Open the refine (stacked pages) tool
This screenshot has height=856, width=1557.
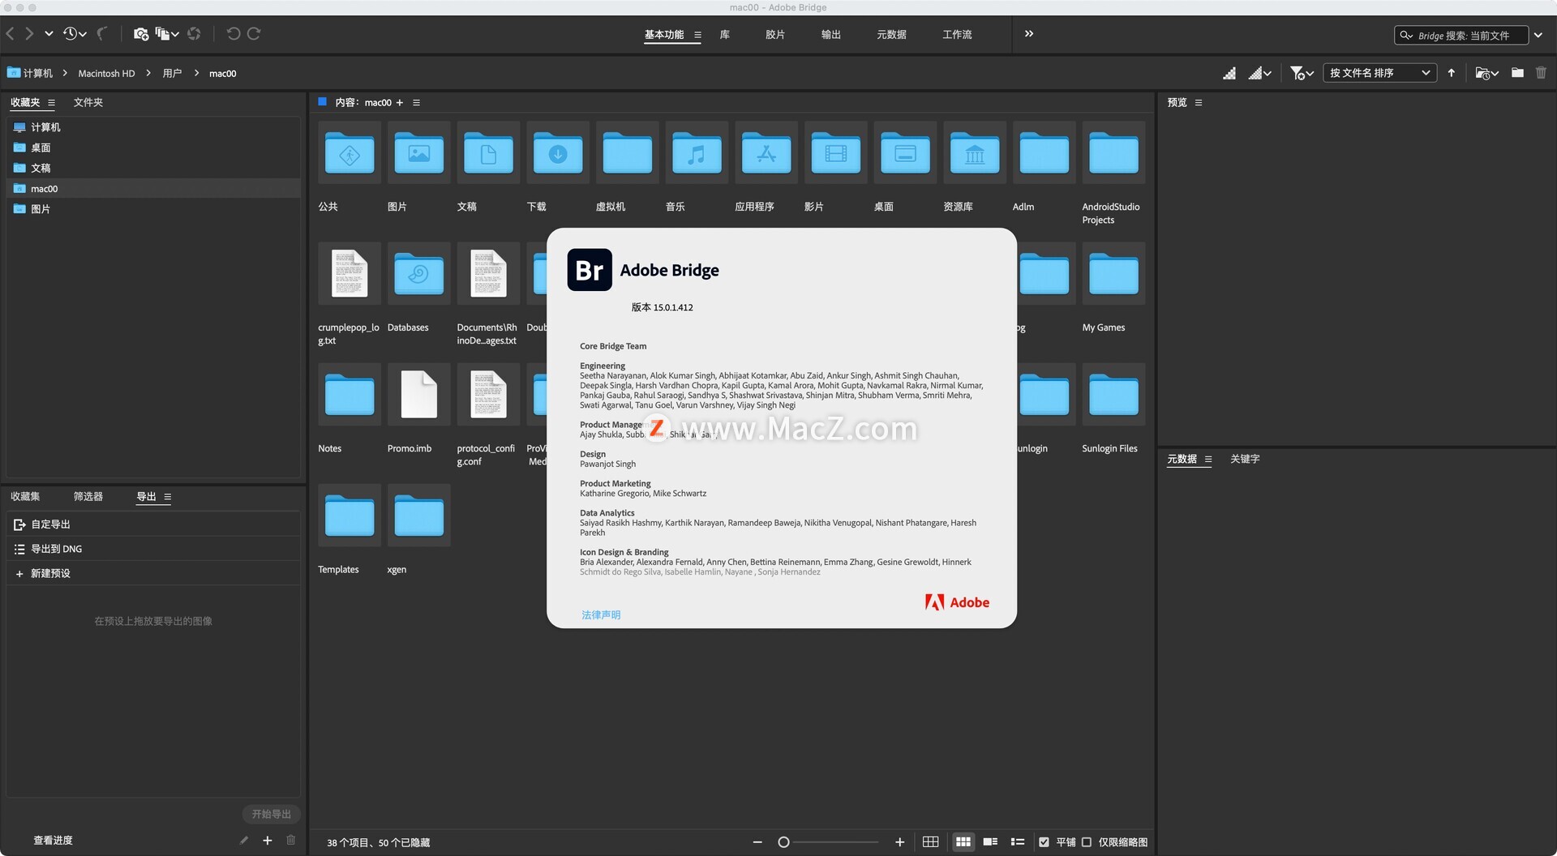(166, 34)
